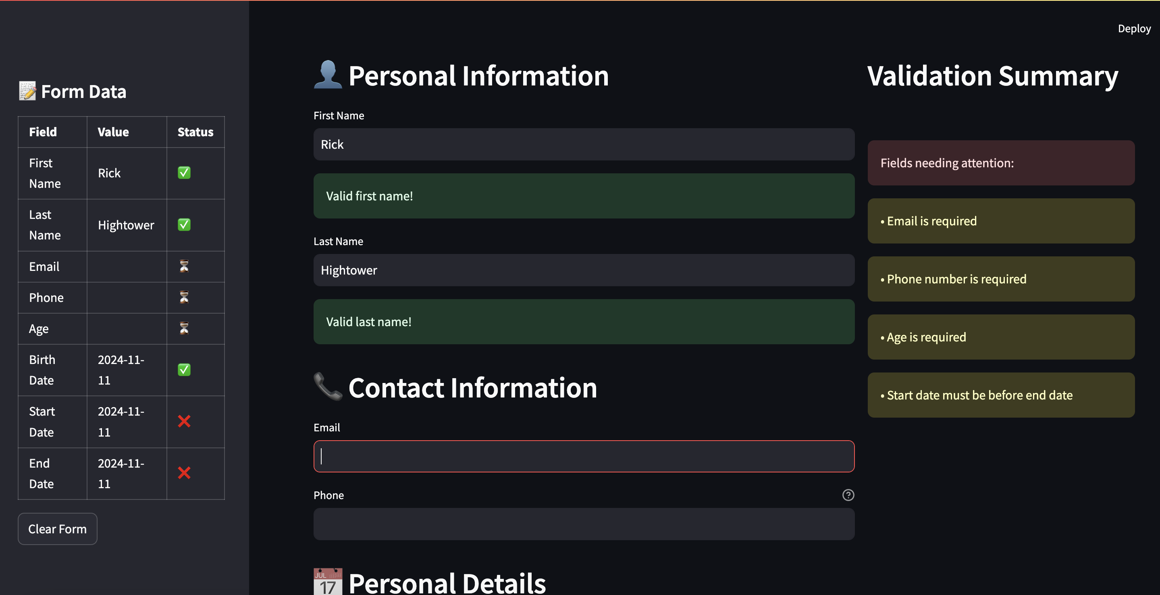The image size is (1160, 595).
Task: Click the Phone number is required warning
Action: (x=1000, y=279)
